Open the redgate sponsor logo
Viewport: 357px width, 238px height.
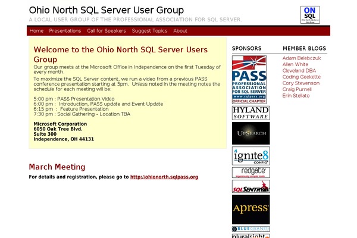(251, 173)
